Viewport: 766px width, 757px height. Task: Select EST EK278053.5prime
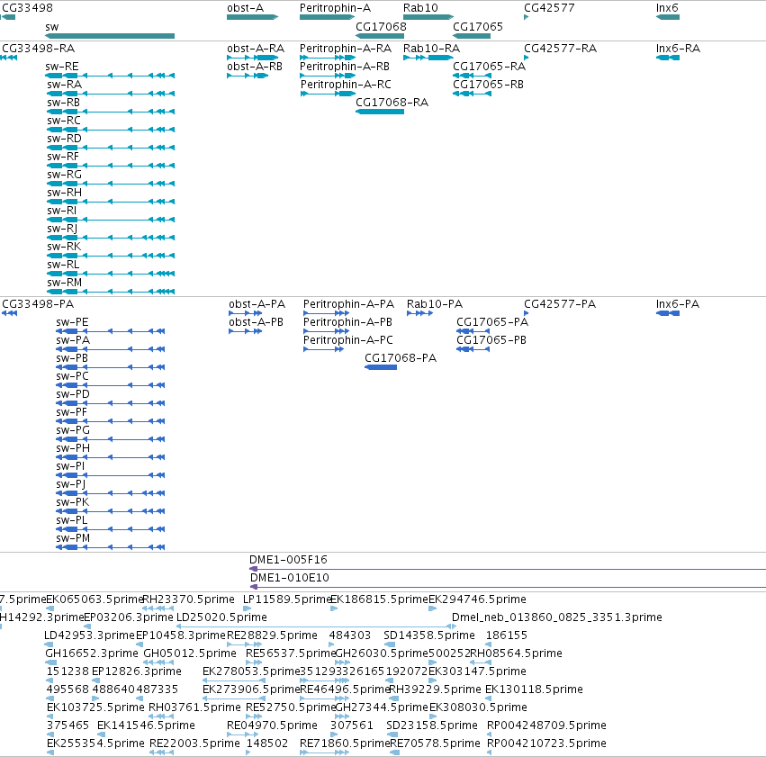251,671
